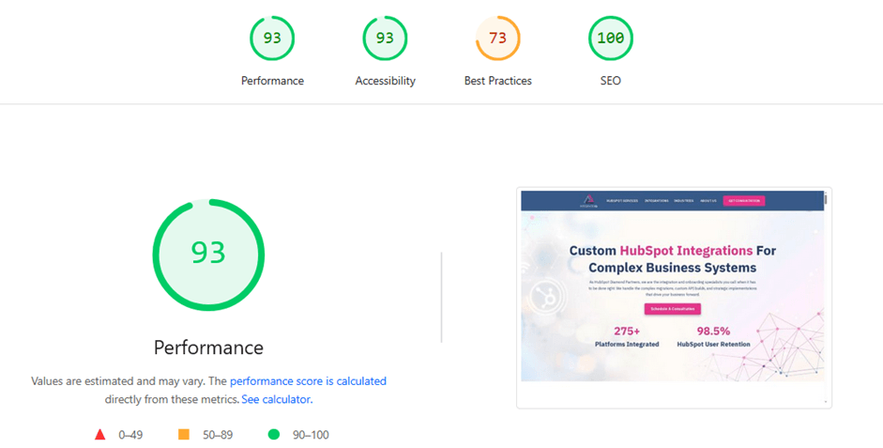Click the red triangle 0–49 legend icon
The width and height of the screenshot is (883, 448).
click(99, 435)
